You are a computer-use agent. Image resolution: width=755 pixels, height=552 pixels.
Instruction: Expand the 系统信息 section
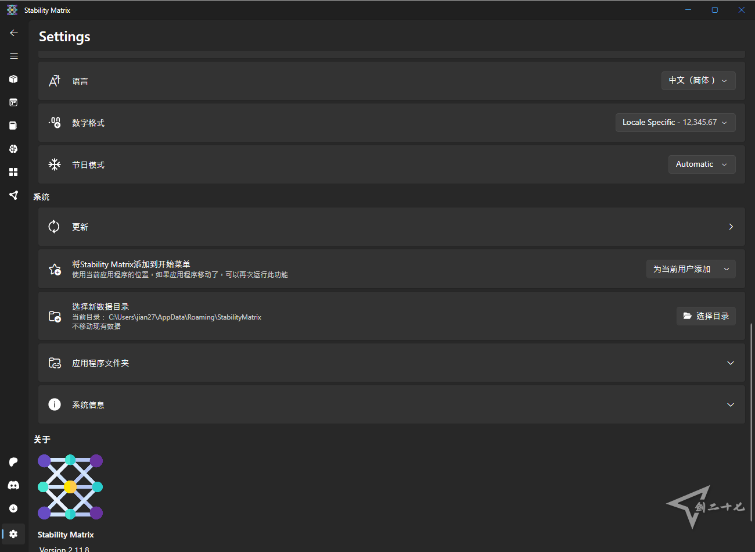731,405
